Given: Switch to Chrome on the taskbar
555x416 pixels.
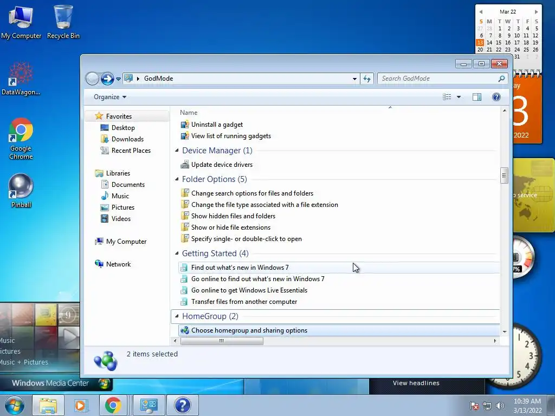Looking at the screenshot, I should [x=113, y=405].
